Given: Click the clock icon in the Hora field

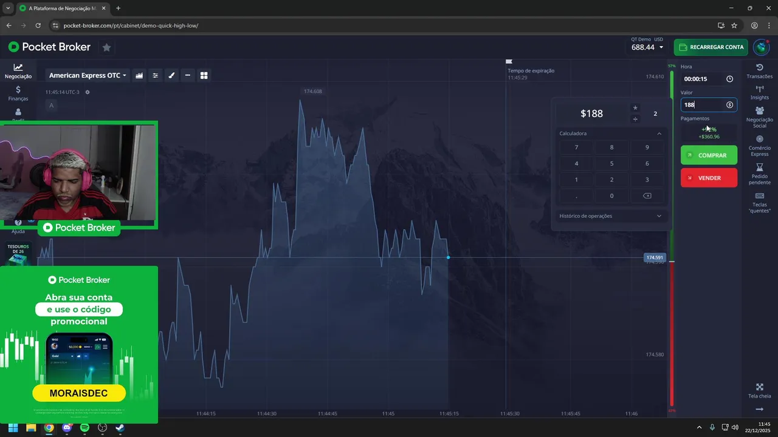Looking at the screenshot, I should click(730, 79).
